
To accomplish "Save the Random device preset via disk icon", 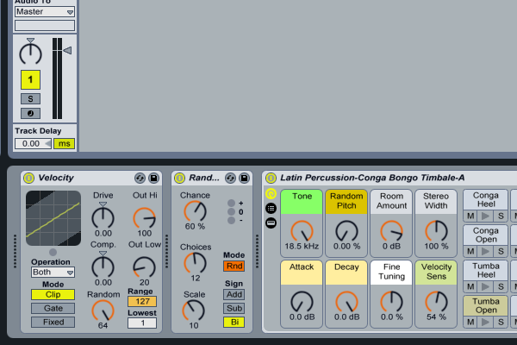I will [245, 178].
